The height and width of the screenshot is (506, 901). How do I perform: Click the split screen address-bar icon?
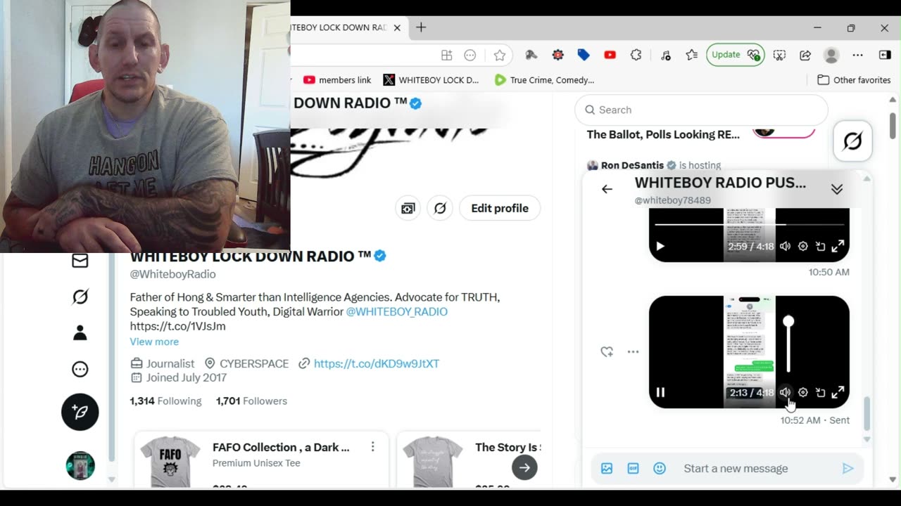[446, 55]
